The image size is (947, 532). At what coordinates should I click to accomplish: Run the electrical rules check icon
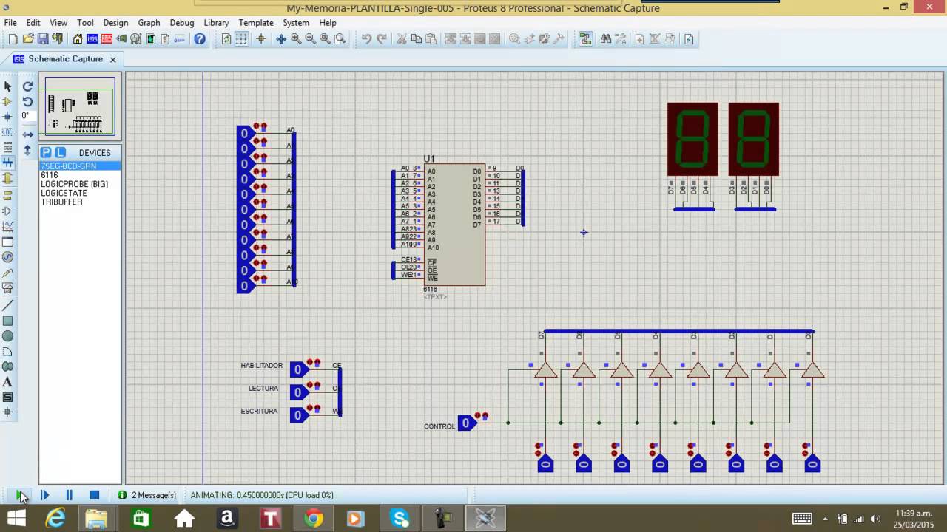[x=689, y=38]
